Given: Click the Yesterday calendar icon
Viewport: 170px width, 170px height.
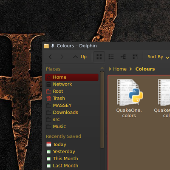Looking at the screenshot, I should [x=48, y=152].
